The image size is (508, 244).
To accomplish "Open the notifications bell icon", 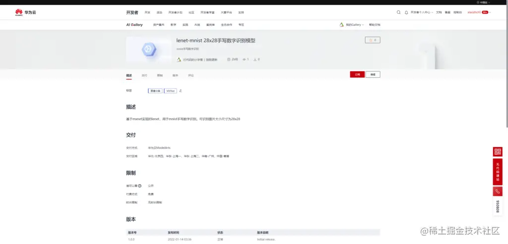I will coord(406,12).
